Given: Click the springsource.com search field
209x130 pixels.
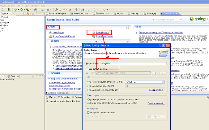Looking at the screenshot, I should pos(165,20).
